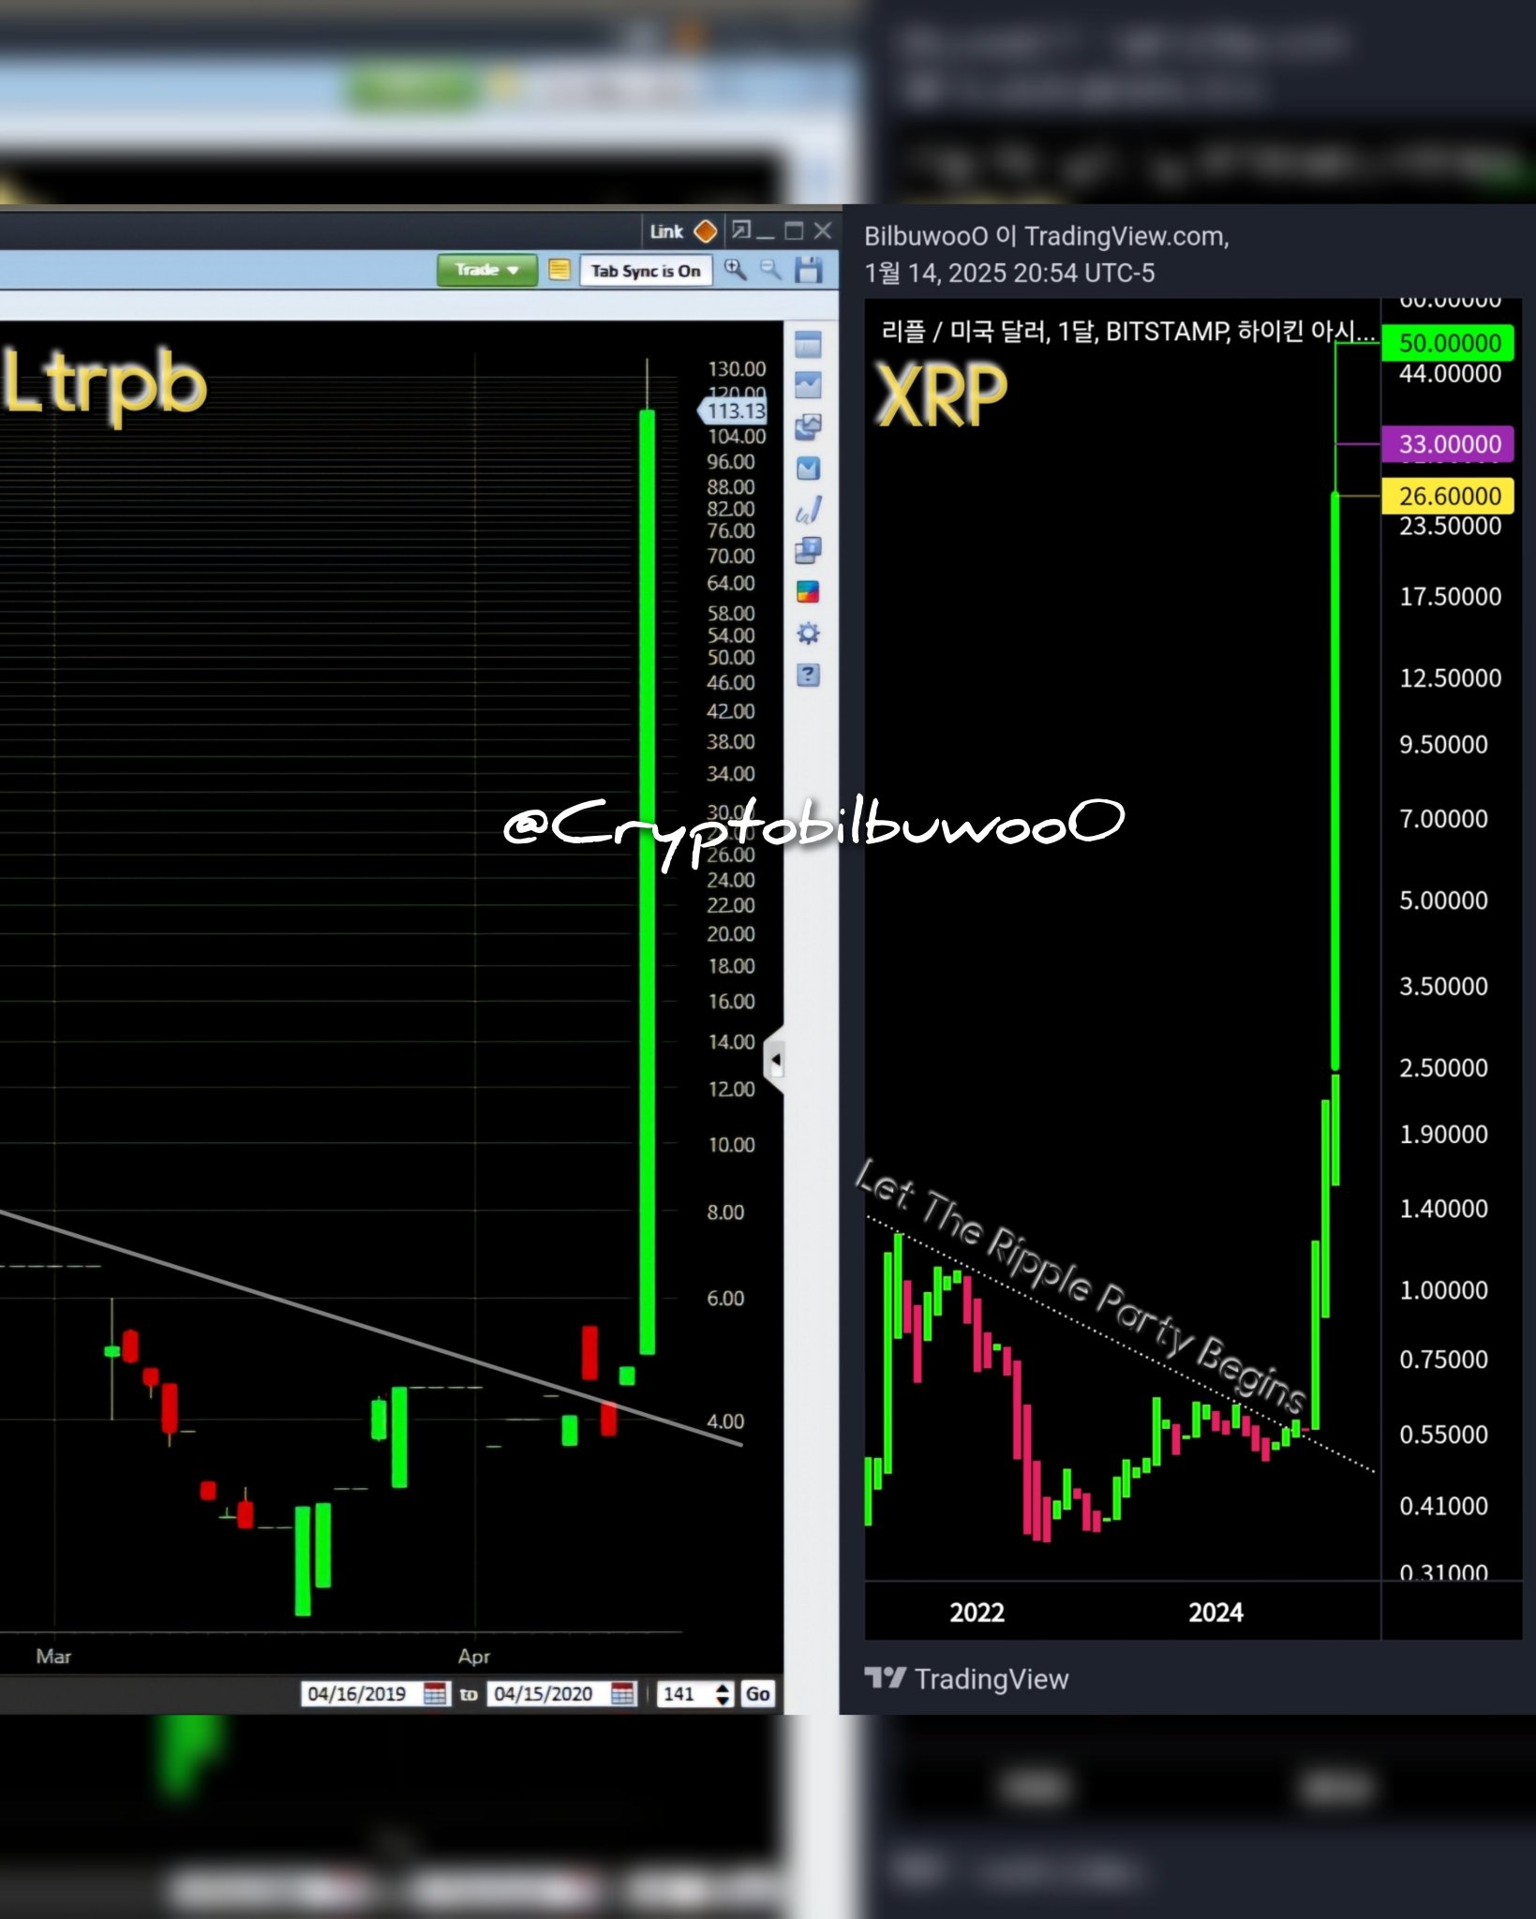Click the save floppy disk icon

[808, 270]
